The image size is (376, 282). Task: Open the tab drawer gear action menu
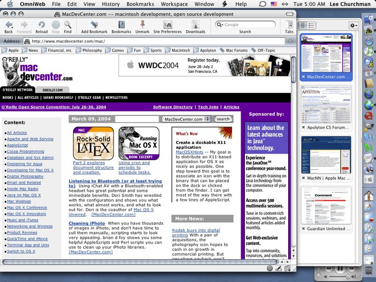point(353,25)
